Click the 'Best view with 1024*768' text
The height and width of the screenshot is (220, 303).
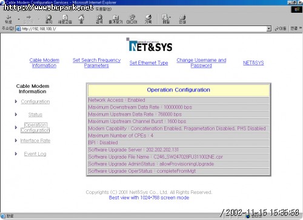(149, 198)
